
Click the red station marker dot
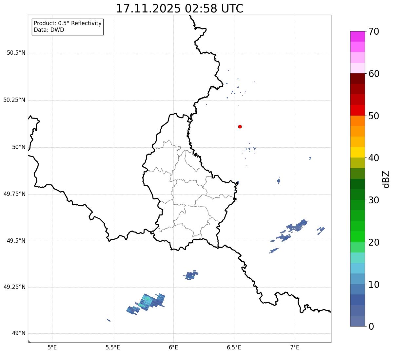240,126
